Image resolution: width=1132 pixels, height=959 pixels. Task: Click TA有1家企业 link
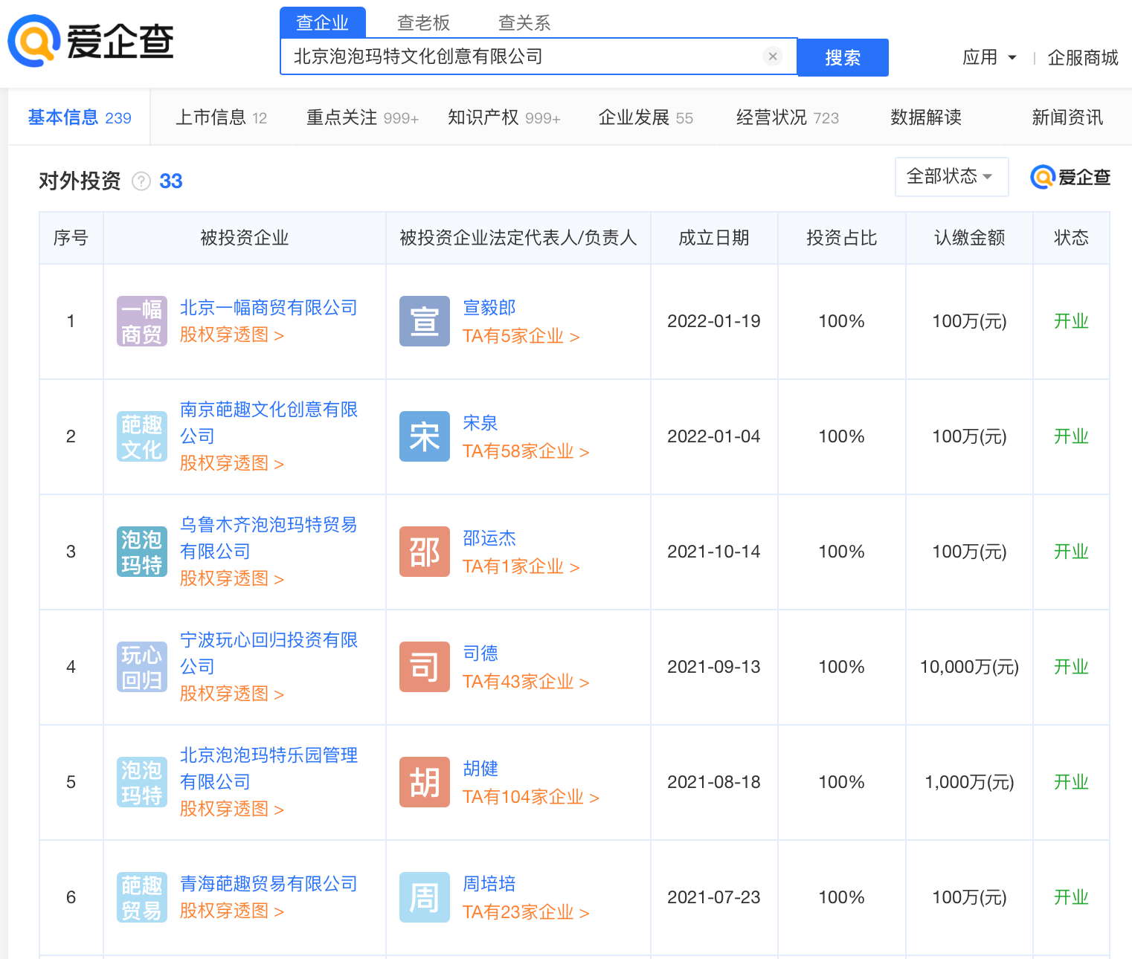coord(521,567)
